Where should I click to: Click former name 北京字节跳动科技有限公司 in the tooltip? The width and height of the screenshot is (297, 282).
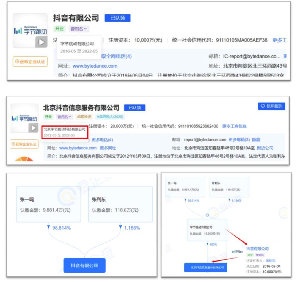tap(65, 129)
